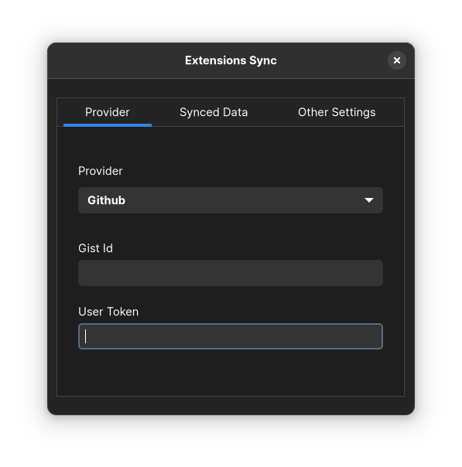
Task: Click the empty panel area below User Token
Action: 231,373
